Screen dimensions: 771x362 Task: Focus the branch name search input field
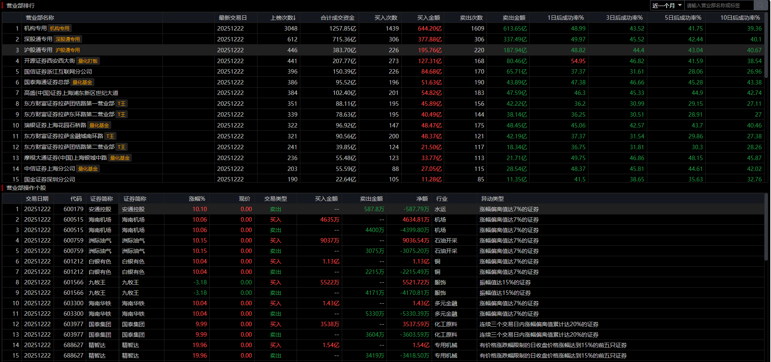[717, 5]
